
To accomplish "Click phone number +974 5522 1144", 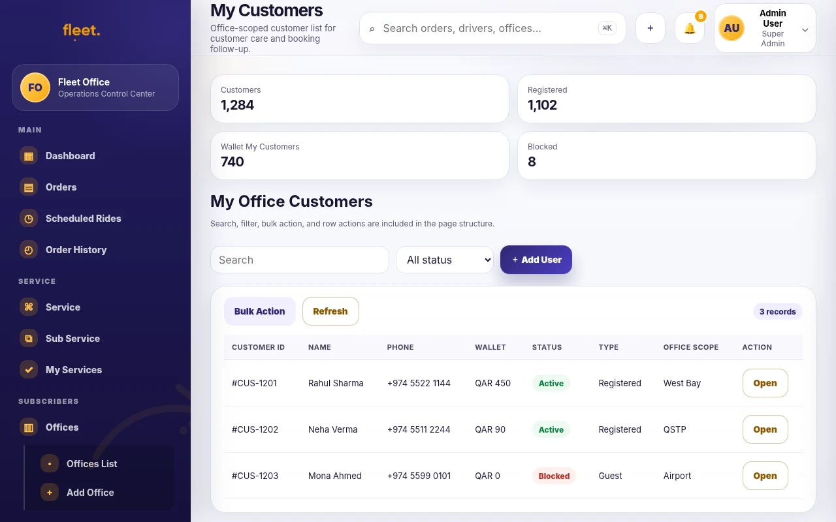I will [x=419, y=383].
